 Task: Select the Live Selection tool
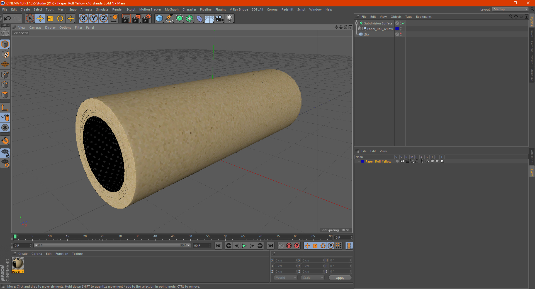(30, 19)
